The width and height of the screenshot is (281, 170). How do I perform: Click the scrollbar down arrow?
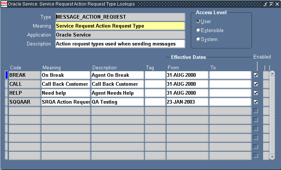(x=272, y=157)
